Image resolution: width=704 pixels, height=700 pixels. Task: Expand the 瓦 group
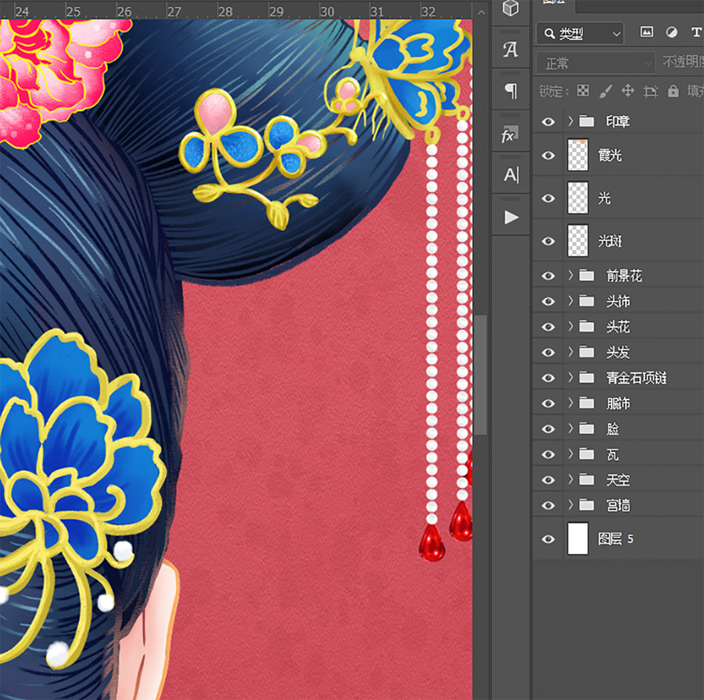tap(570, 454)
